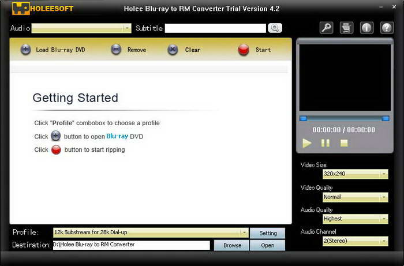Expand the Video Size dropdown

pyautogui.click(x=384, y=174)
